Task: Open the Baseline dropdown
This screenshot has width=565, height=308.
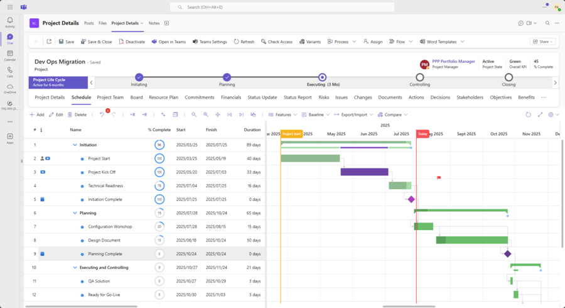Action: 315,114
